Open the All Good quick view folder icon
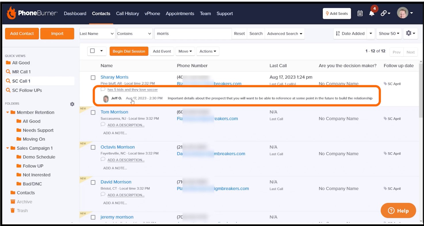This screenshot has width=424, height=226. [x=8, y=63]
